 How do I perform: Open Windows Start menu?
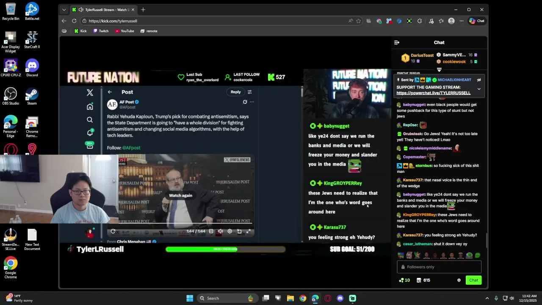(190, 298)
